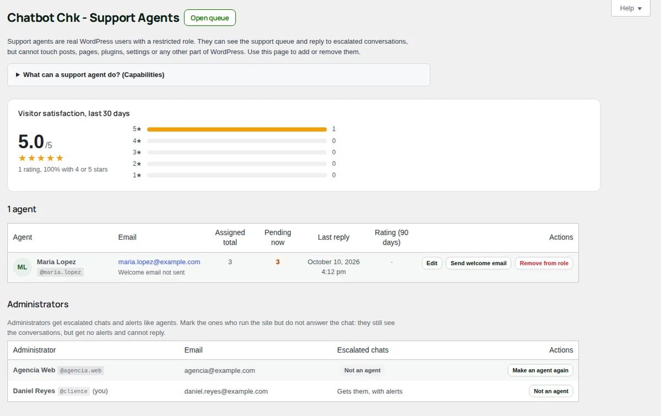Click the 'Pending now' column header
Viewport: 661px width, 416px height.
click(x=278, y=237)
